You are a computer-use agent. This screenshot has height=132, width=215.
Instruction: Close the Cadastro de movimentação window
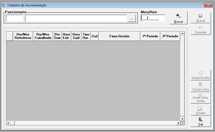[208, 5]
